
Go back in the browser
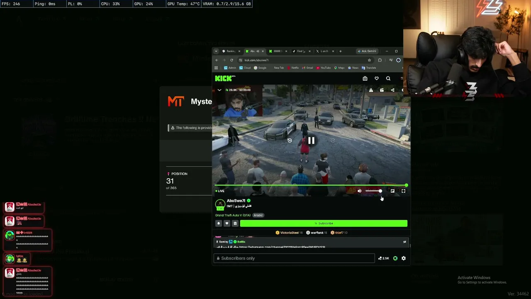coord(217,60)
